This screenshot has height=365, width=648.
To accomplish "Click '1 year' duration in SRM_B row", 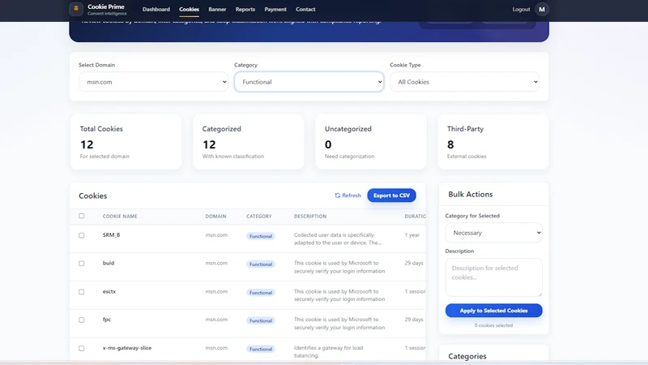I will [412, 235].
